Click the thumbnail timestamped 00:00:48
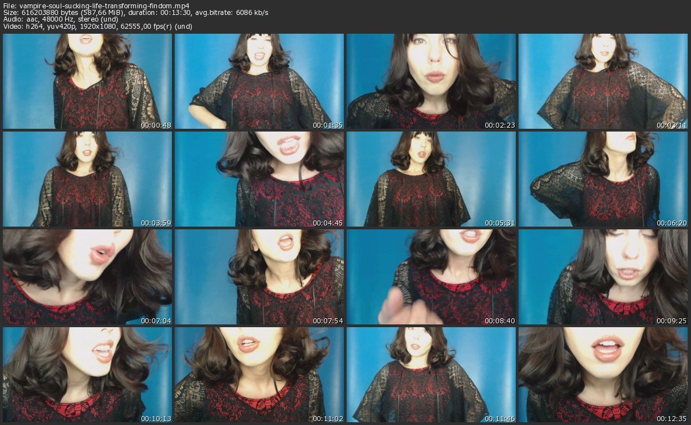691x425 pixels. click(x=87, y=81)
